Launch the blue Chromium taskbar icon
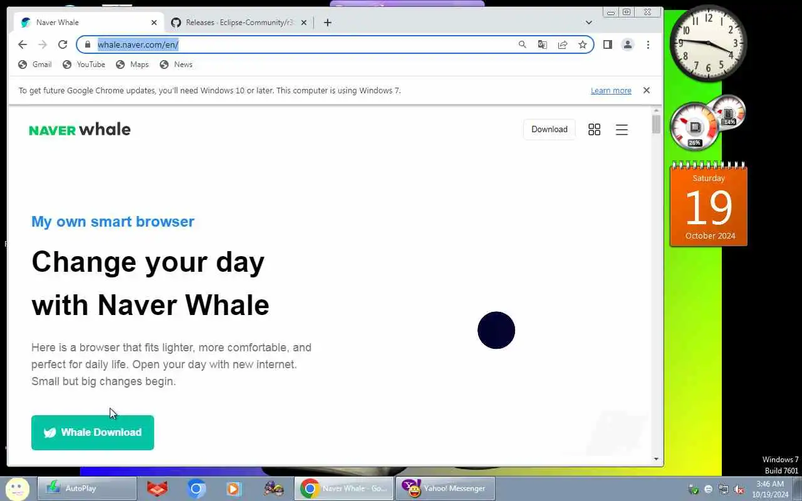Image resolution: width=802 pixels, height=501 pixels. pos(196,488)
